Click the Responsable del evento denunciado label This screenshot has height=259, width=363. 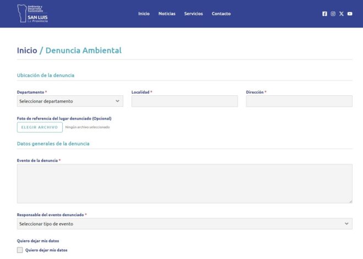pyautogui.click(x=50, y=215)
